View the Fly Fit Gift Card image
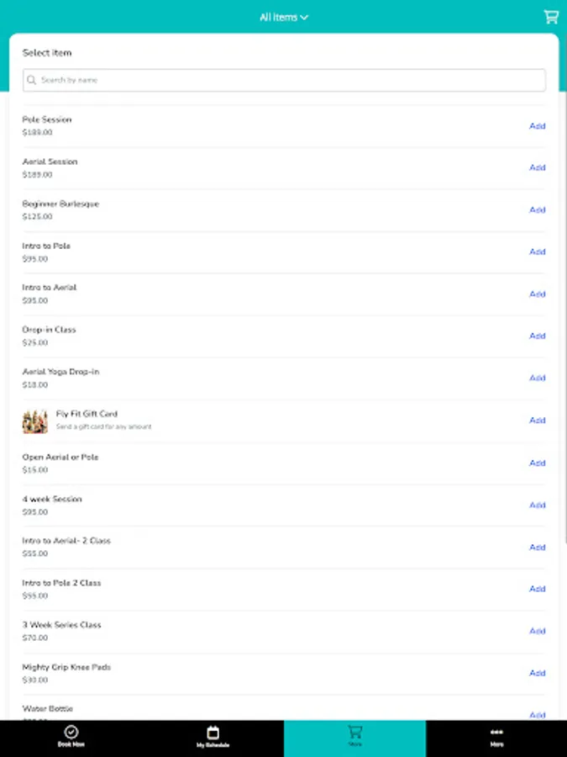The height and width of the screenshot is (757, 567). coord(34,420)
